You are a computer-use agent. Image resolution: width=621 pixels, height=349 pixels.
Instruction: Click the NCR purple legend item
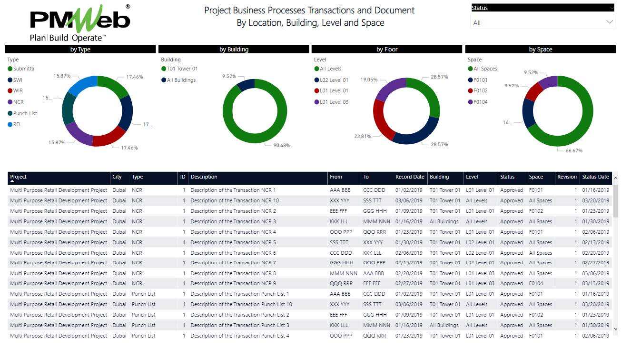[x=18, y=102]
